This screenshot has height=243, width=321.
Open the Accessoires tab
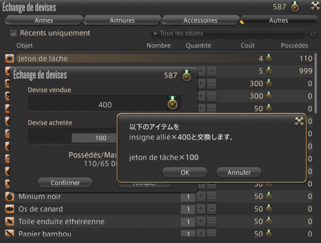pyautogui.click(x=200, y=20)
